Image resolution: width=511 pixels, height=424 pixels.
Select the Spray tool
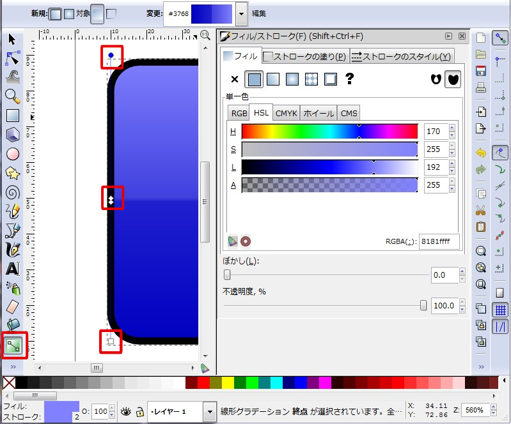[x=13, y=288]
